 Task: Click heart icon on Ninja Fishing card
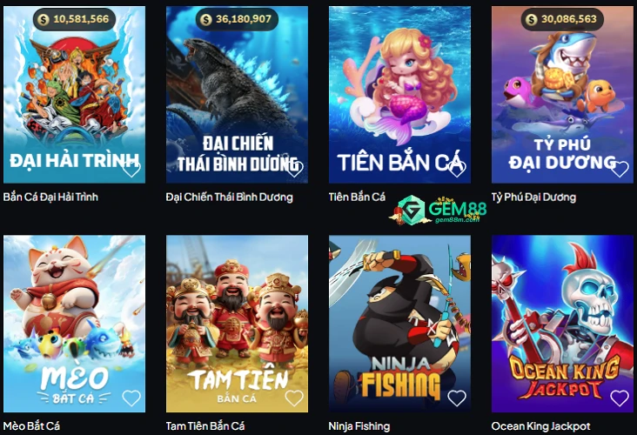(x=457, y=398)
